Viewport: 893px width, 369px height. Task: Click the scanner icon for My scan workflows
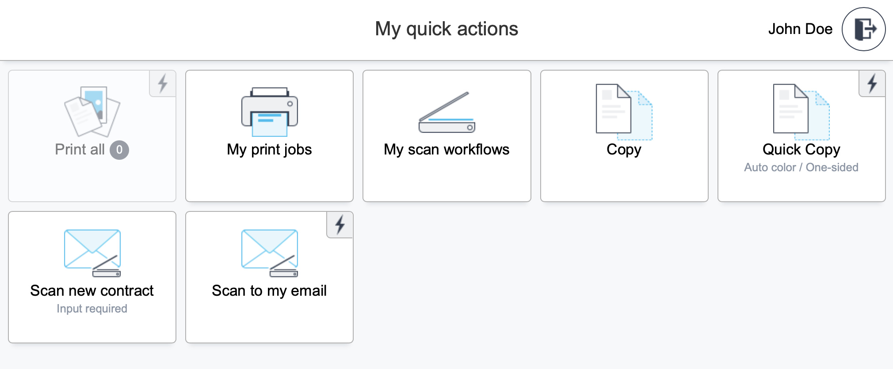point(446,110)
